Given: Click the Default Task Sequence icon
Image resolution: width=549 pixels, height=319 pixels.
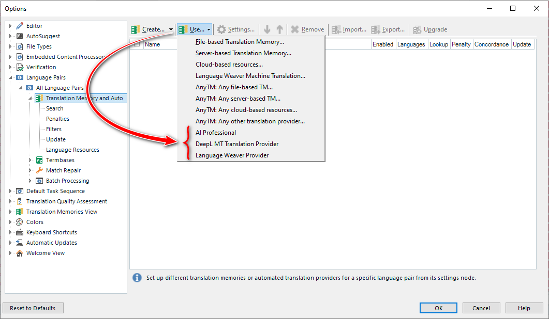Looking at the screenshot, I should coord(20,191).
